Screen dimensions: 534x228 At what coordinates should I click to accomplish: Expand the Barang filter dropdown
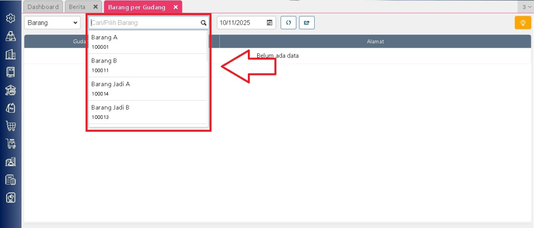(52, 23)
